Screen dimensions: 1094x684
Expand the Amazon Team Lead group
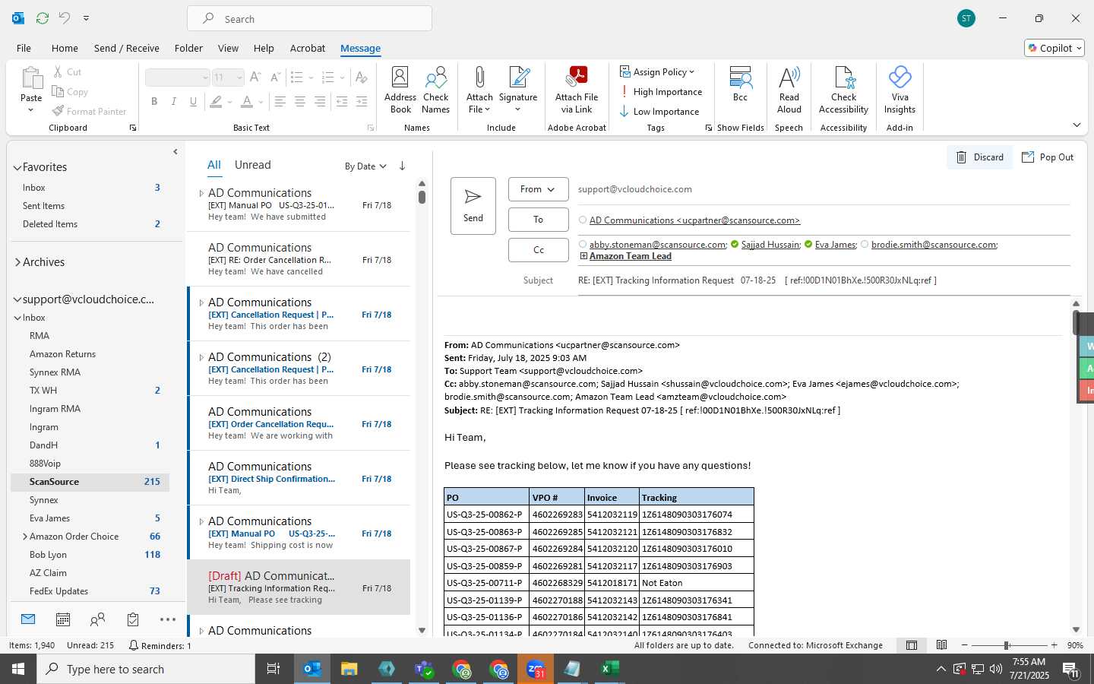pos(583,256)
